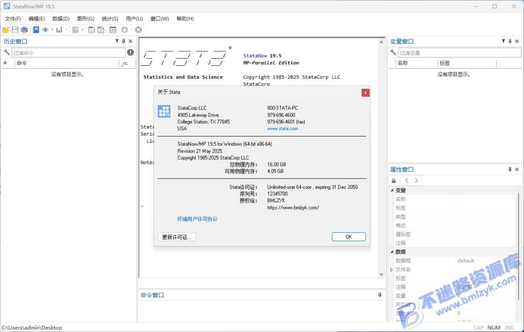The height and width of the screenshot is (332, 524).
Task: Click the wrench icon in history filter
Action: point(7,52)
